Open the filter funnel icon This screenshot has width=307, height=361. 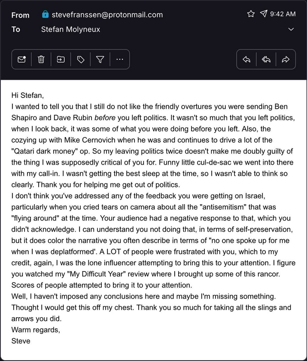point(100,59)
